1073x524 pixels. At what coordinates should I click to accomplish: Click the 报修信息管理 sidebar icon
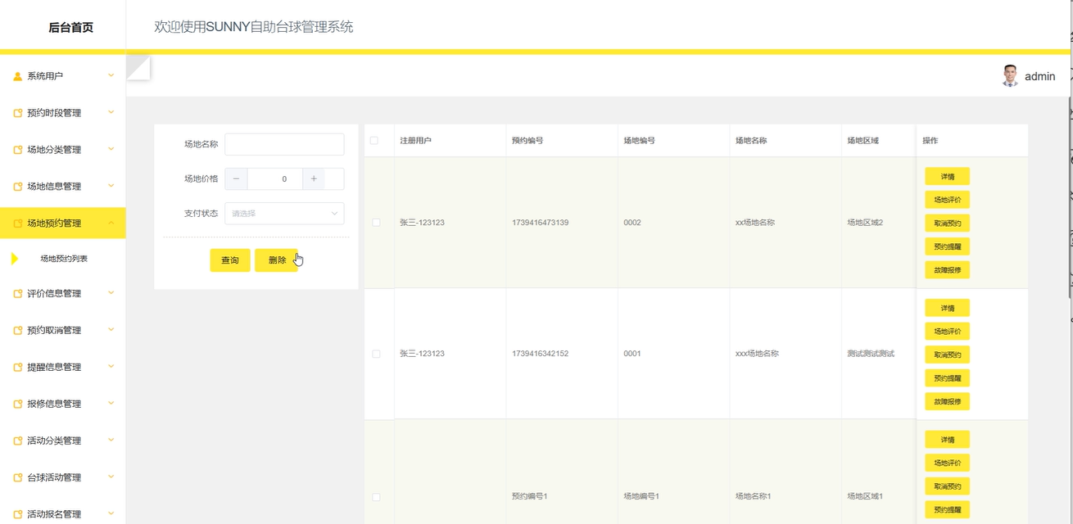[18, 404]
